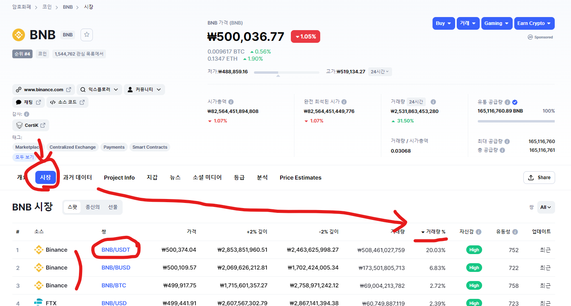Open the BNB/USDT pair link
Viewport: 571px width, 306px height.
116,250
